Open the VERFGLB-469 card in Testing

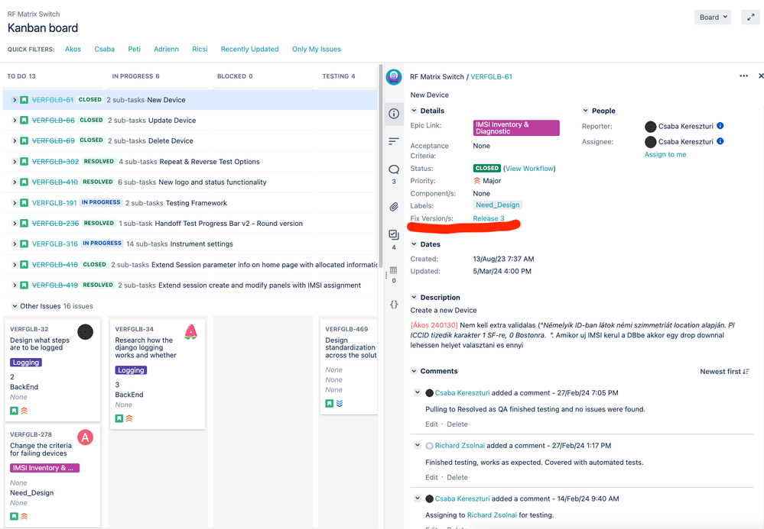[x=349, y=366]
